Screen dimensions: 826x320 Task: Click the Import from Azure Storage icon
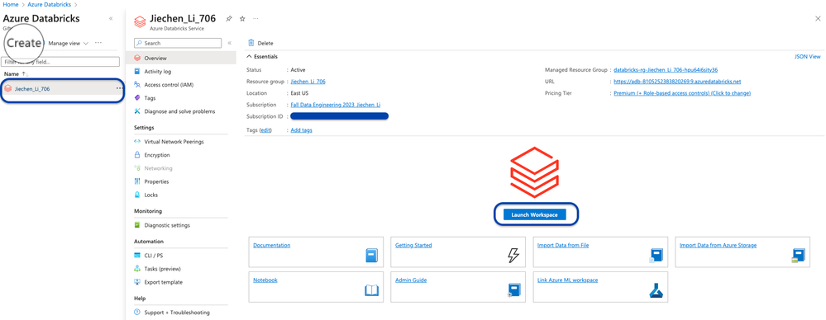pos(798,256)
